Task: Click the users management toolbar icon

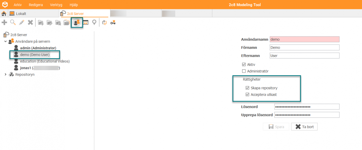Action: pyautogui.click(x=77, y=22)
